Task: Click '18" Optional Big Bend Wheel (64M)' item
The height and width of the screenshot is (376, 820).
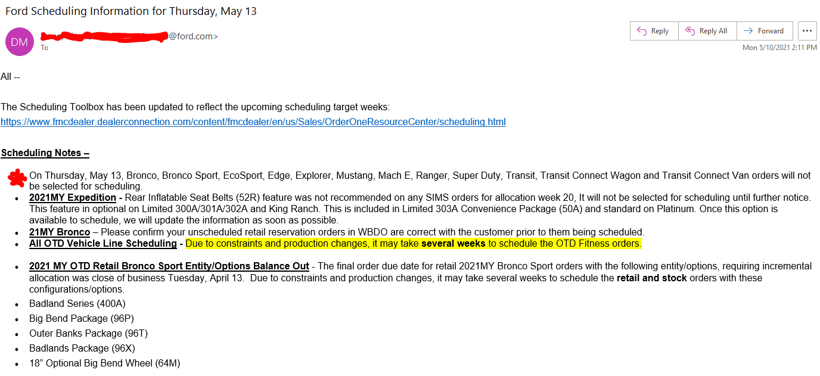Action: click(104, 363)
